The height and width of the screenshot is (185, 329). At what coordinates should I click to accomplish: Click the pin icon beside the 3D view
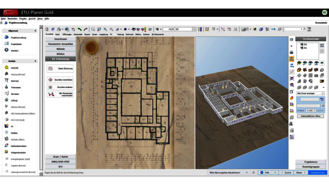292,72
